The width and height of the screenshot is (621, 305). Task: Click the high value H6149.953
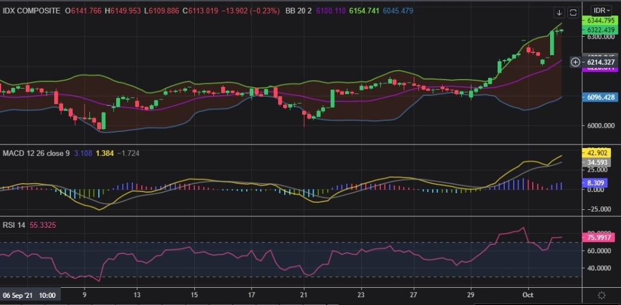[122, 11]
